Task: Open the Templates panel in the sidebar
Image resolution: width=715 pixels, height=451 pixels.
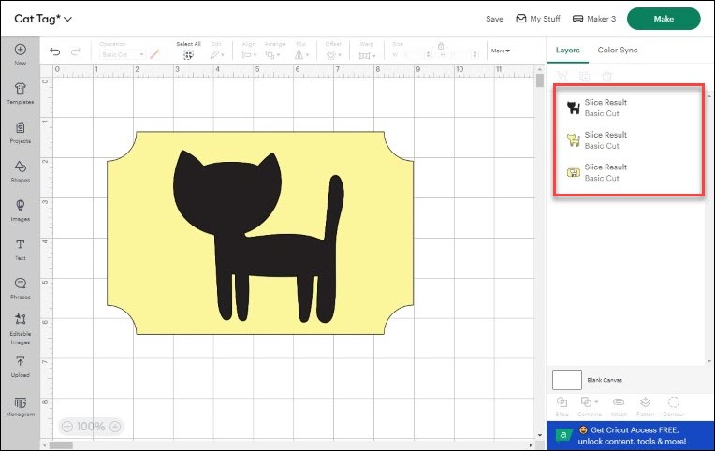Action: pos(20,92)
